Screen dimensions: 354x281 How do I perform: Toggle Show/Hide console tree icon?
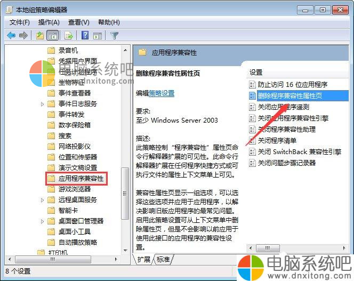[x=52, y=36]
